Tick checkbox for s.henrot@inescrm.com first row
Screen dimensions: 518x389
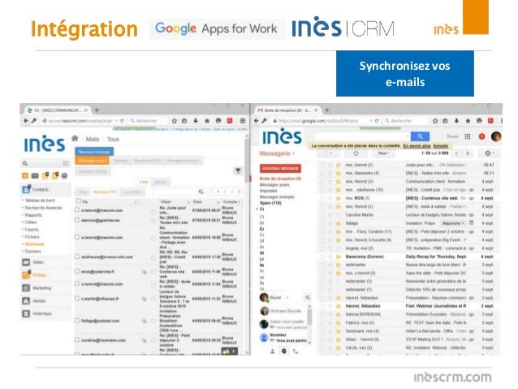click(77, 210)
